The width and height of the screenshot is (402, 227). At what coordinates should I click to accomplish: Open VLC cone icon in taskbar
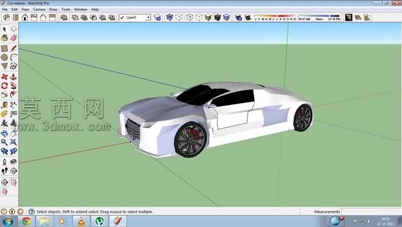pyautogui.click(x=81, y=221)
